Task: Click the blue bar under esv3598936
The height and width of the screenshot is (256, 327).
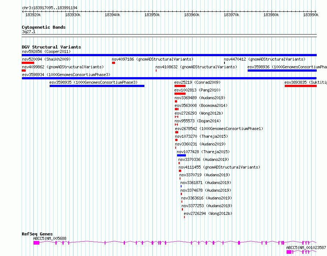Action: click(282, 71)
